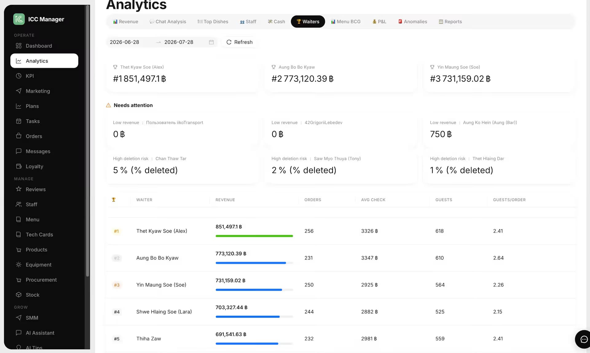Click the Orders basket icon
The height and width of the screenshot is (353, 590).
[x=19, y=136]
